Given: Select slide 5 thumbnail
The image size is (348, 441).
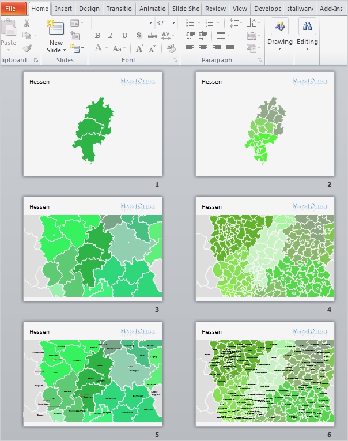Looking at the screenshot, I should pyautogui.click(x=93, y=374).
